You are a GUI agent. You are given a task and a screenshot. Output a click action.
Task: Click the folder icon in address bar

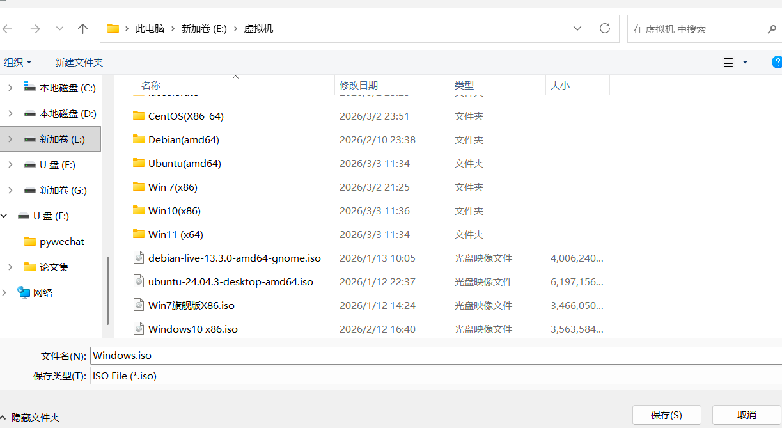(113, 29)
